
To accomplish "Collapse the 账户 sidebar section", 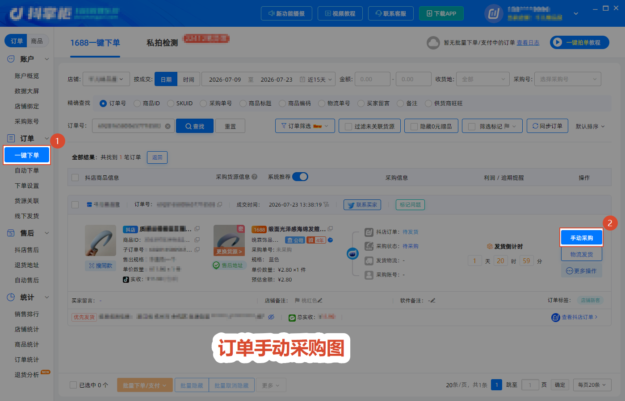I will 47,59.
